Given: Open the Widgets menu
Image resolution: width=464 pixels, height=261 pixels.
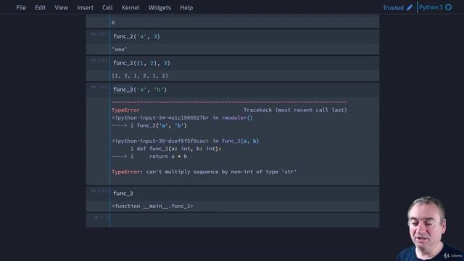Looking at the screenshot, I should click(159, 8).
